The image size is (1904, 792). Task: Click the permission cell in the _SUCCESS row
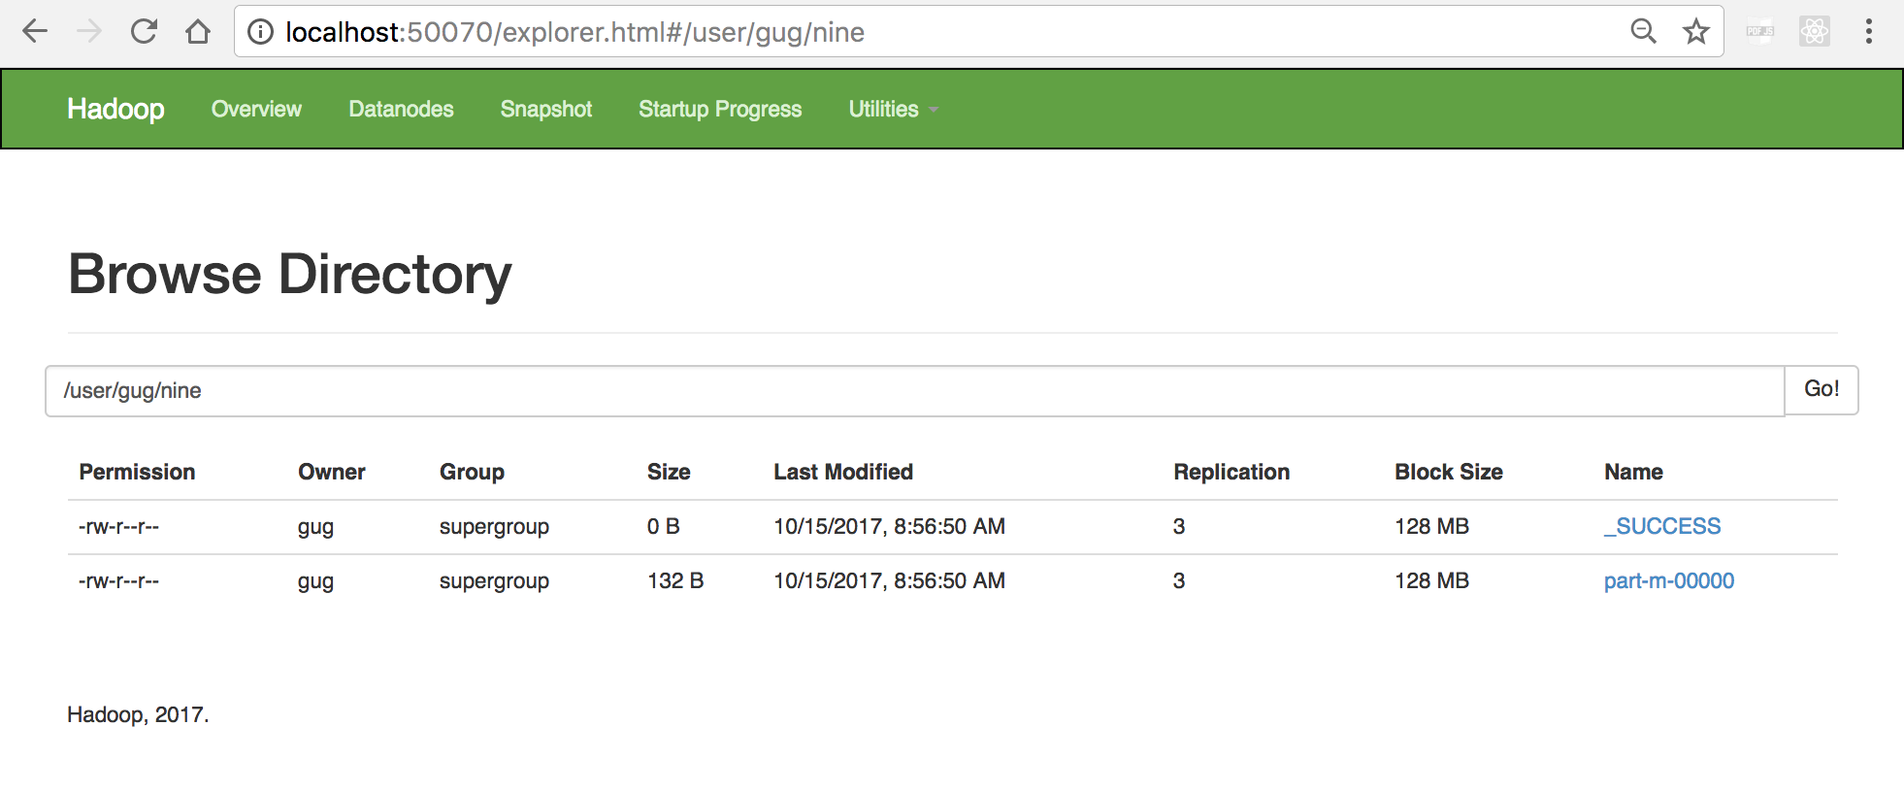(118, 527)
